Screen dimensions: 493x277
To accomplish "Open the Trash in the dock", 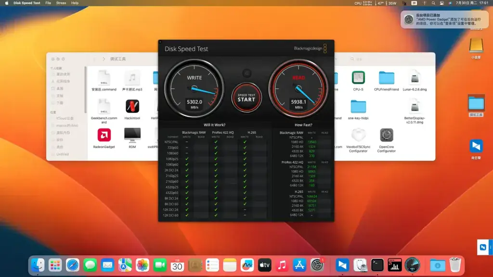I will click(455, 265).
